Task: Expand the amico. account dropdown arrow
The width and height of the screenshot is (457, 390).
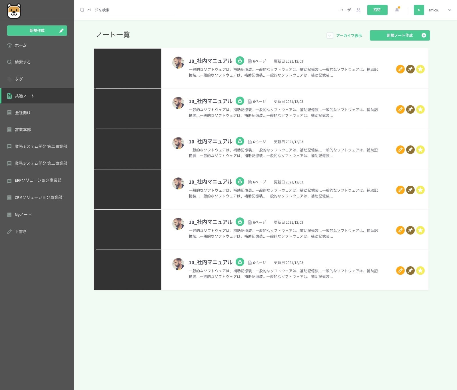Action: point(450,10)
